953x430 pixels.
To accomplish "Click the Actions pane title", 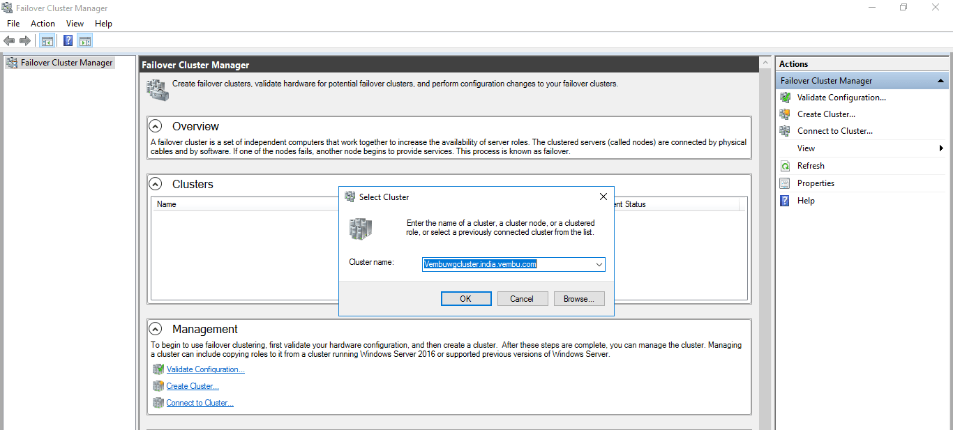I will tap(793, 63).
